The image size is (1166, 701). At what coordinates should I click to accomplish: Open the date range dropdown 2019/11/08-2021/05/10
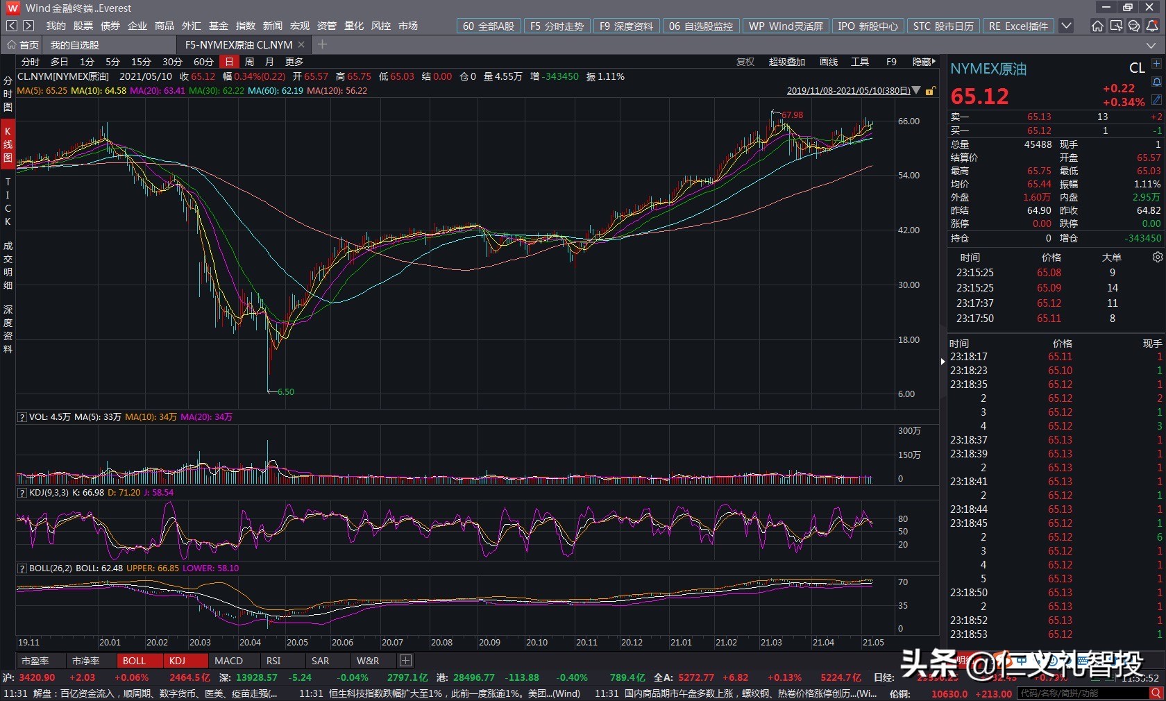tap(916, 90)
